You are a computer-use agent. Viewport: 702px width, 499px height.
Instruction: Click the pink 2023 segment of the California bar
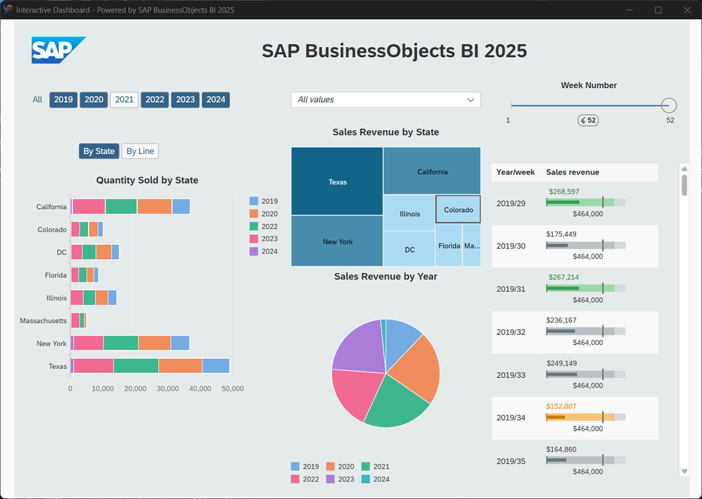click(89, 206)
